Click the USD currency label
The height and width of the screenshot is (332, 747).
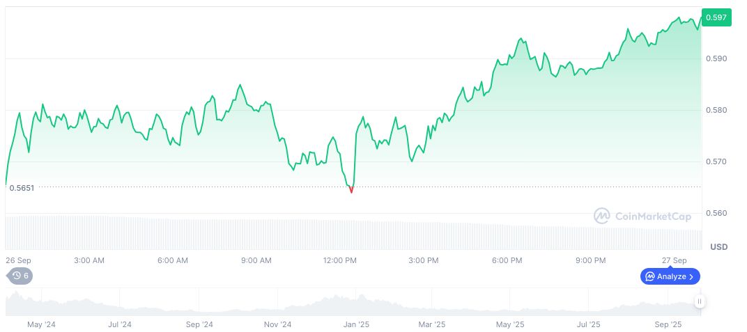click(718, 247)
